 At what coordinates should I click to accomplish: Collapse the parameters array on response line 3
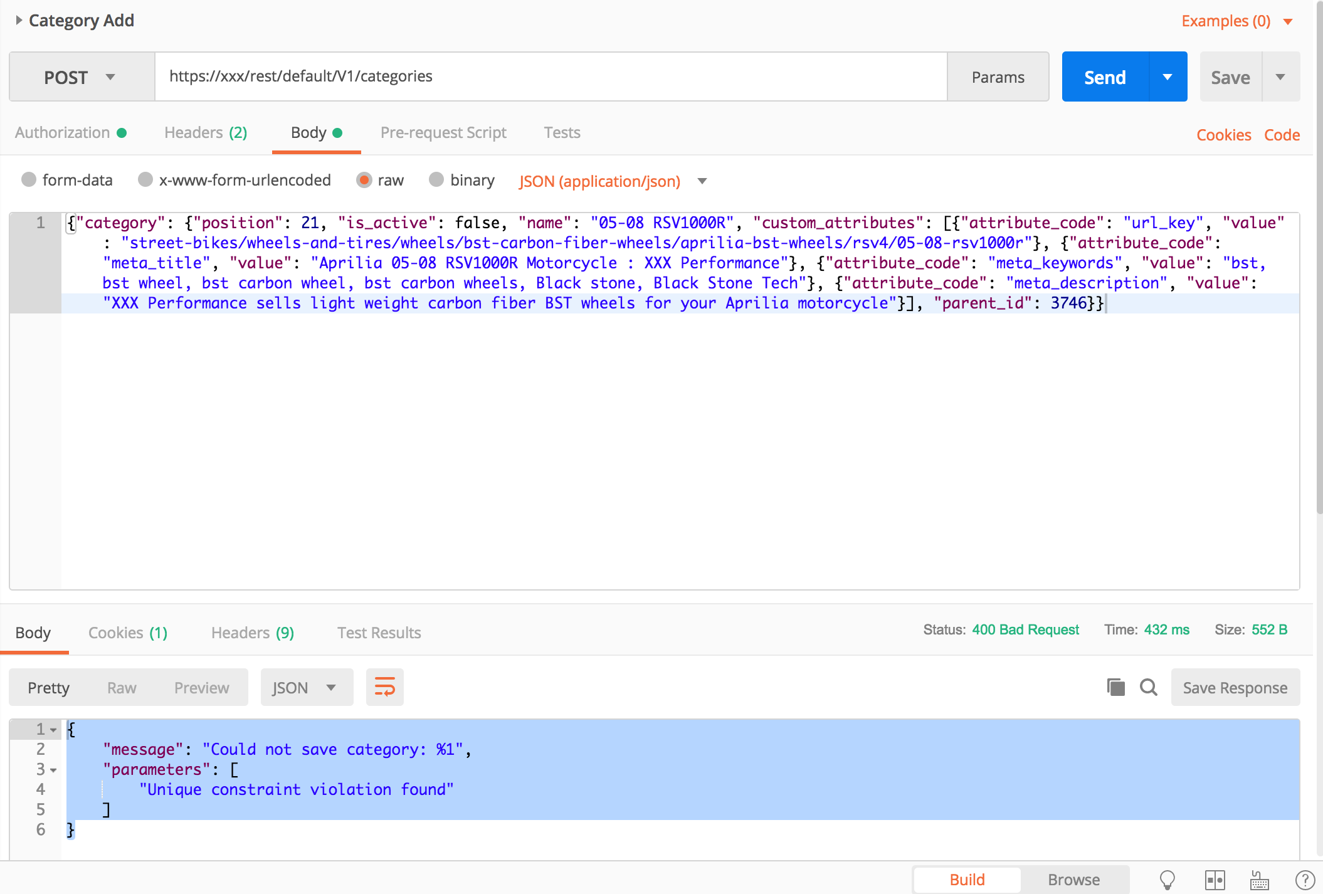pyautogui.click(x=53, y=769)
